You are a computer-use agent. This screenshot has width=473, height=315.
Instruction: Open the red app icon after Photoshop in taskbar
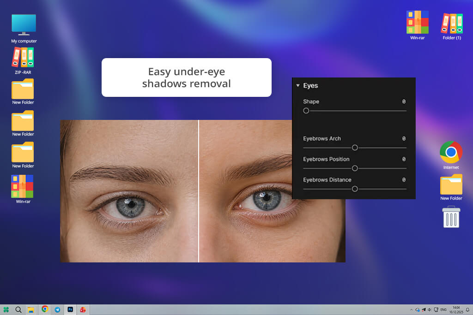tap(83, 309)
